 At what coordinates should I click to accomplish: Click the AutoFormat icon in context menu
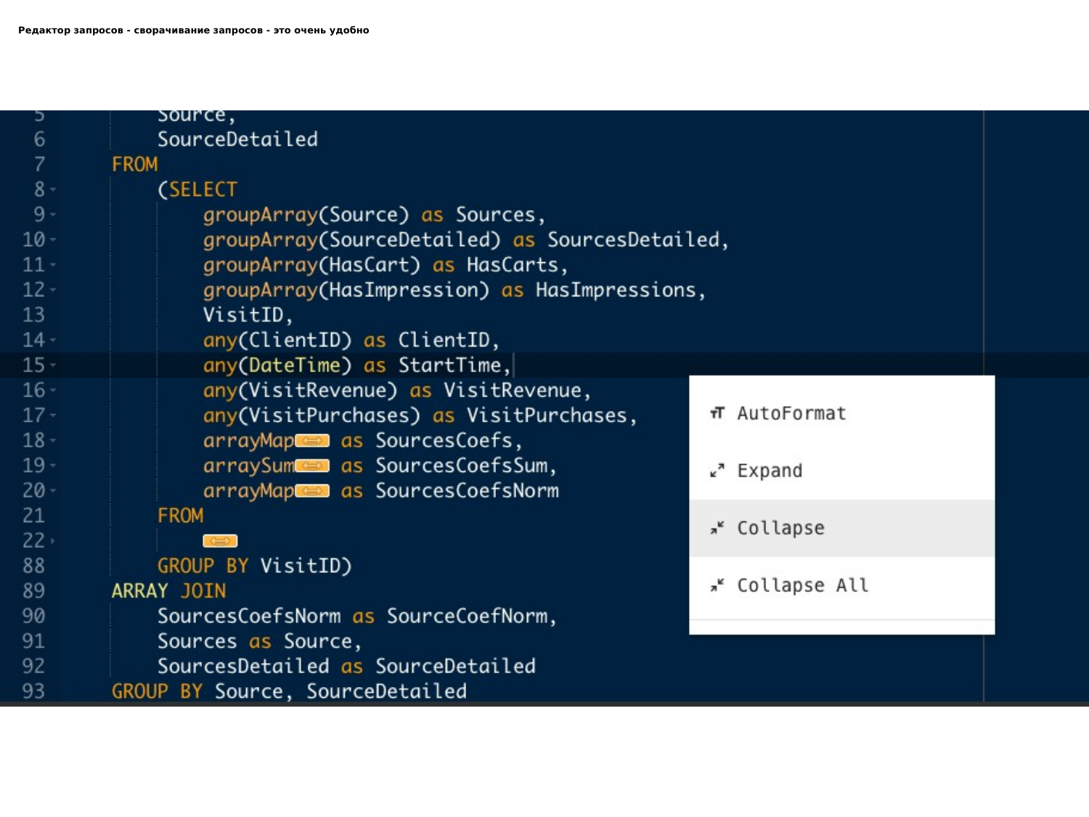tap(717, 414)
